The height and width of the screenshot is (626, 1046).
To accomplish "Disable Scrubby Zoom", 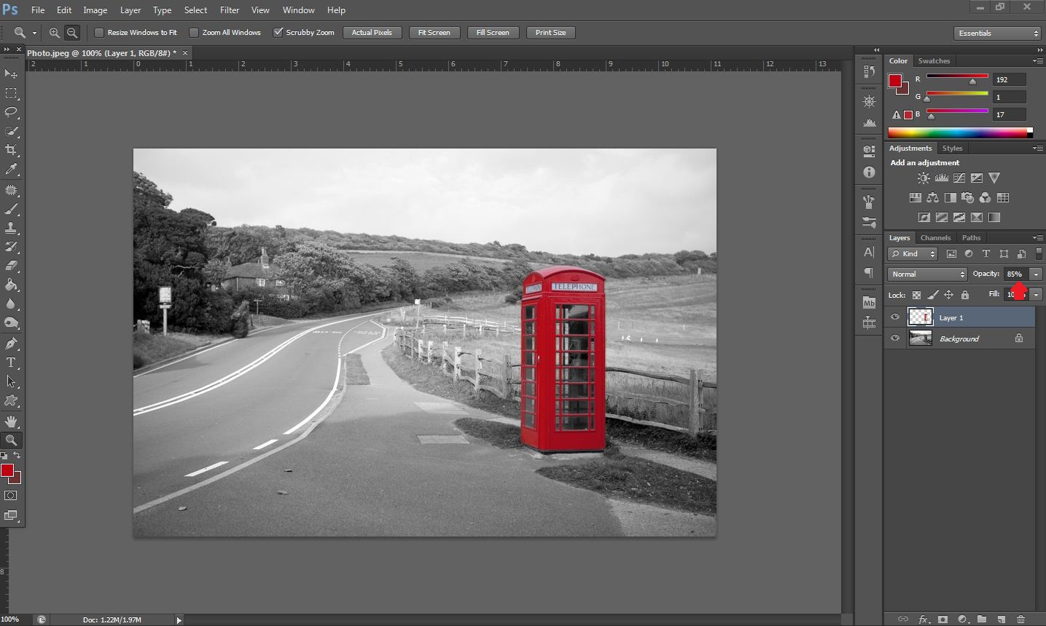I will pos(278,32).
